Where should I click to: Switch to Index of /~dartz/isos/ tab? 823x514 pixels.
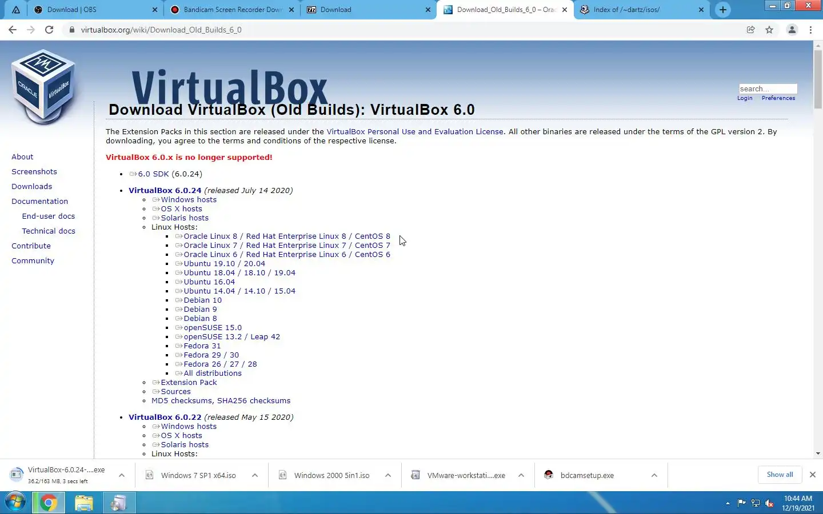[641, 10]
